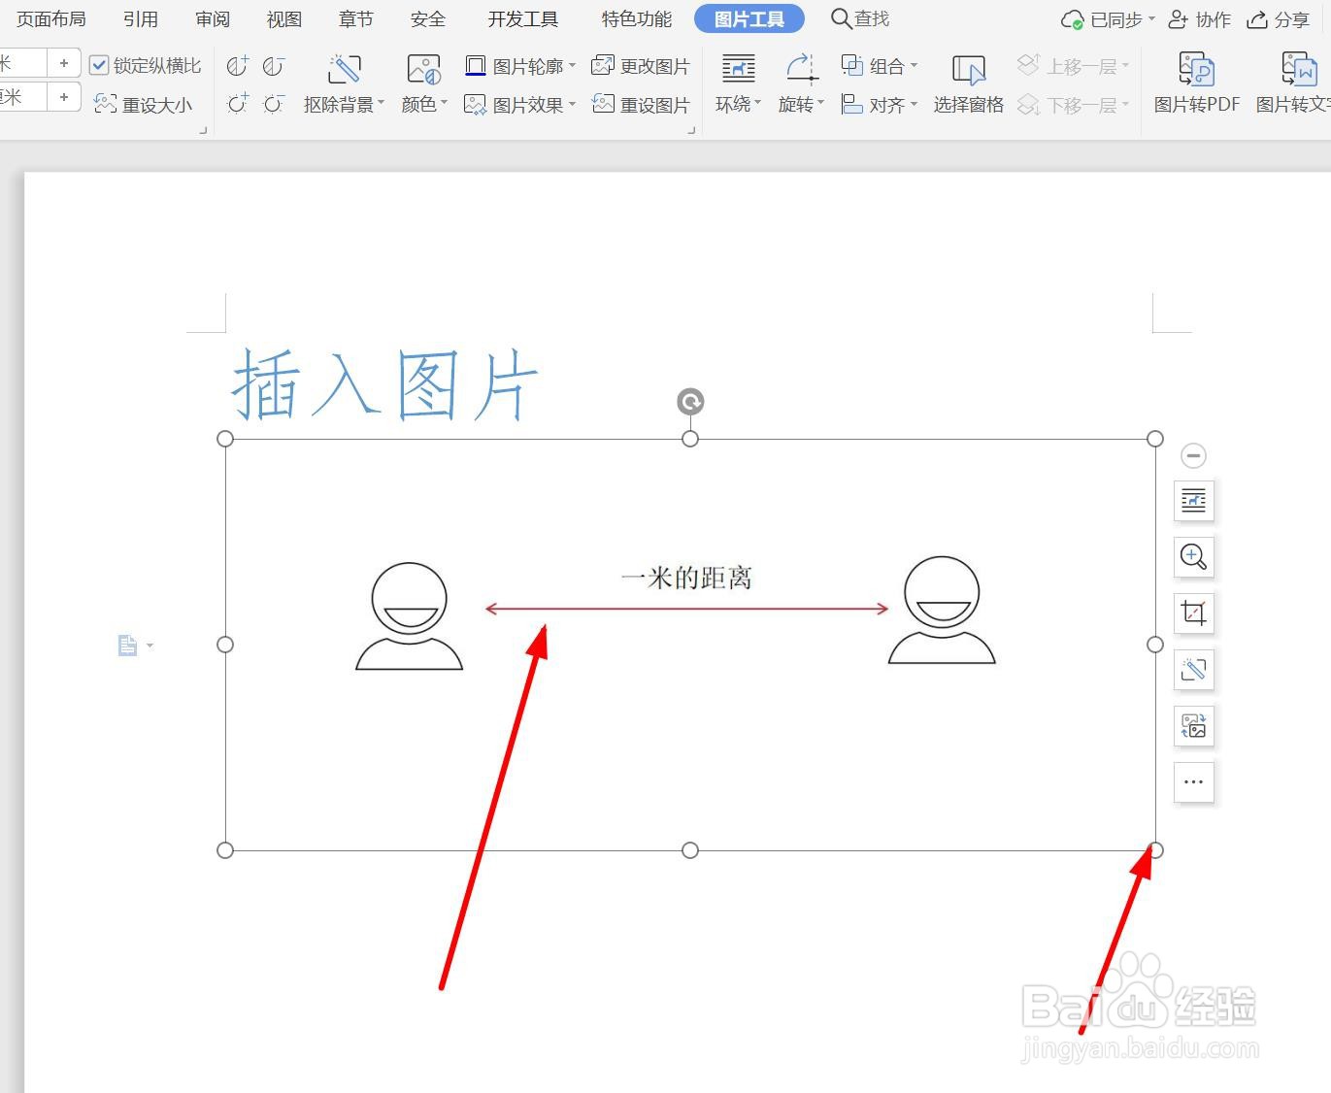Expand the 抠除背景 dropdown arrow

pyautogui.click(x=381, y=103)
